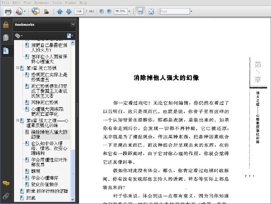Open the Comments panel icon

[x=6, y=183]
